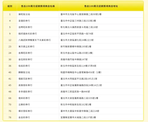The width and height of the screenshot is (148, 122).
Task: Click address 臺北市大安區羅斯福路三段335號1樓
Action: (79, 98)
